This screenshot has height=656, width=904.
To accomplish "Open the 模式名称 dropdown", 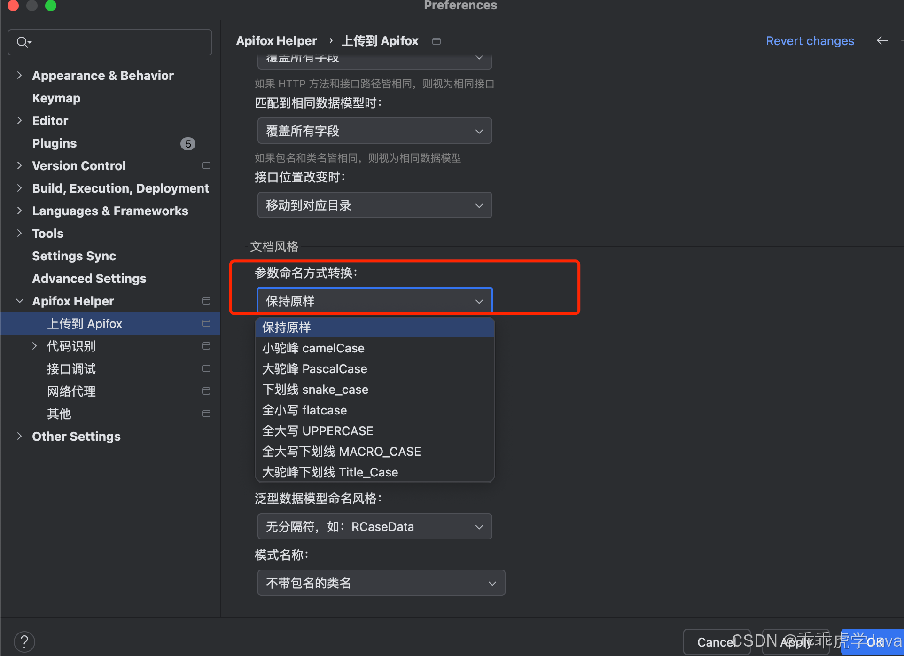I will (381, 583).
